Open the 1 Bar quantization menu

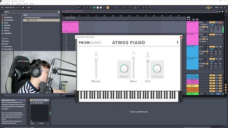(29, 7)
